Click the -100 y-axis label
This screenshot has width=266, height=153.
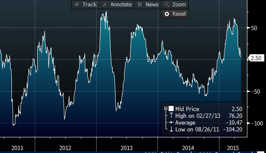[257, 123]
